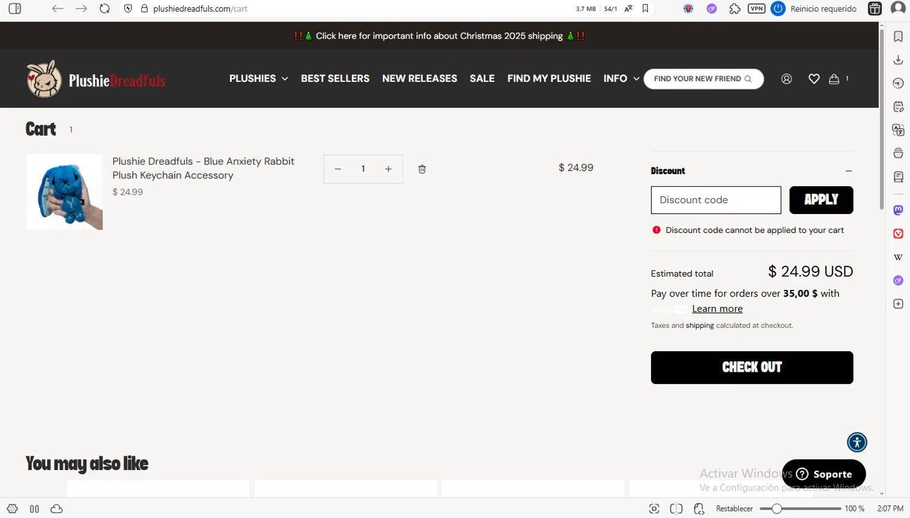Open the wishlist heart icon
Screen dimensions: 910x518
[x=814, y=79]
